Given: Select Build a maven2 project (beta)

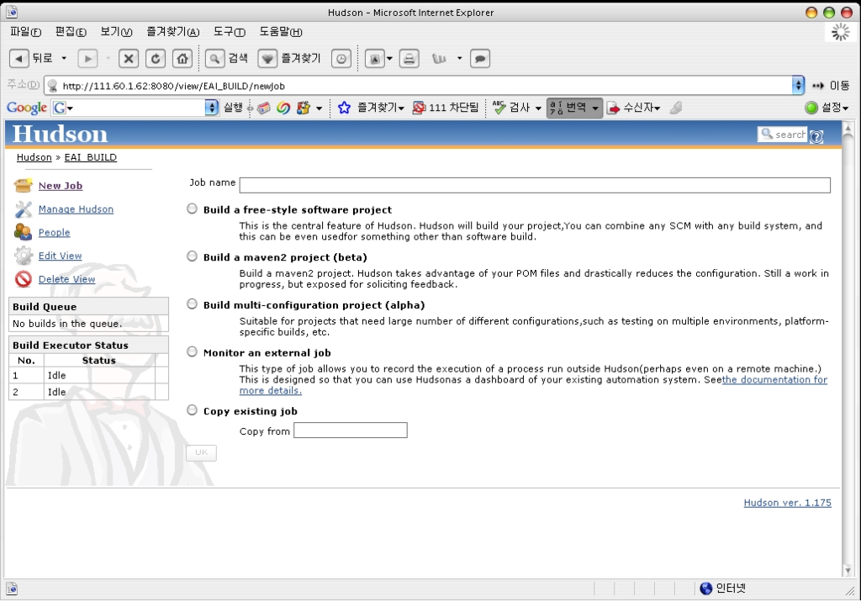Looking at the screenshot, I should click(x=192, y=256).
